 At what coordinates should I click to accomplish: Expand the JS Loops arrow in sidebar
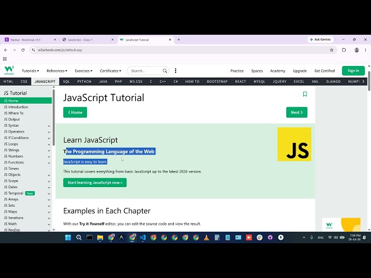tap(49, 144)
